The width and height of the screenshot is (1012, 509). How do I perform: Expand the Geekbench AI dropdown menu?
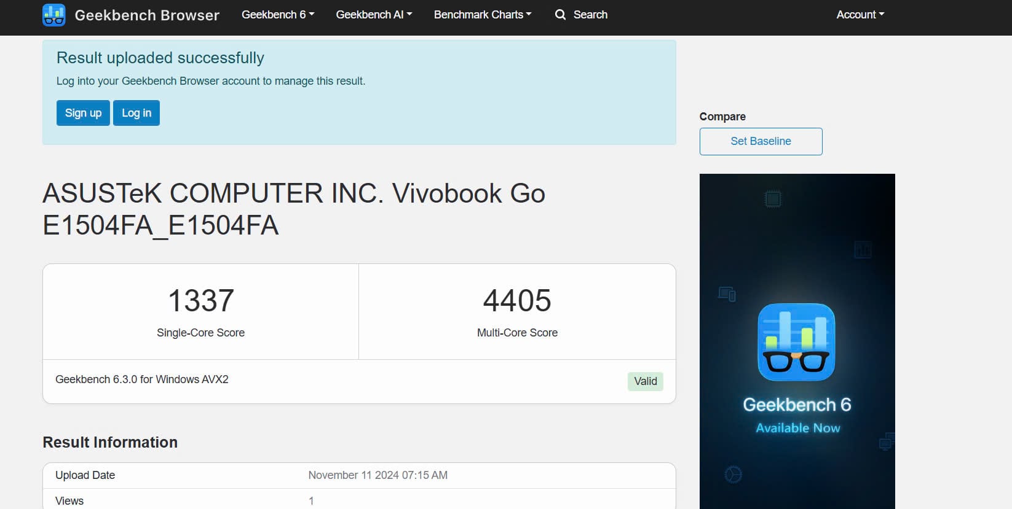coord(374,15)
